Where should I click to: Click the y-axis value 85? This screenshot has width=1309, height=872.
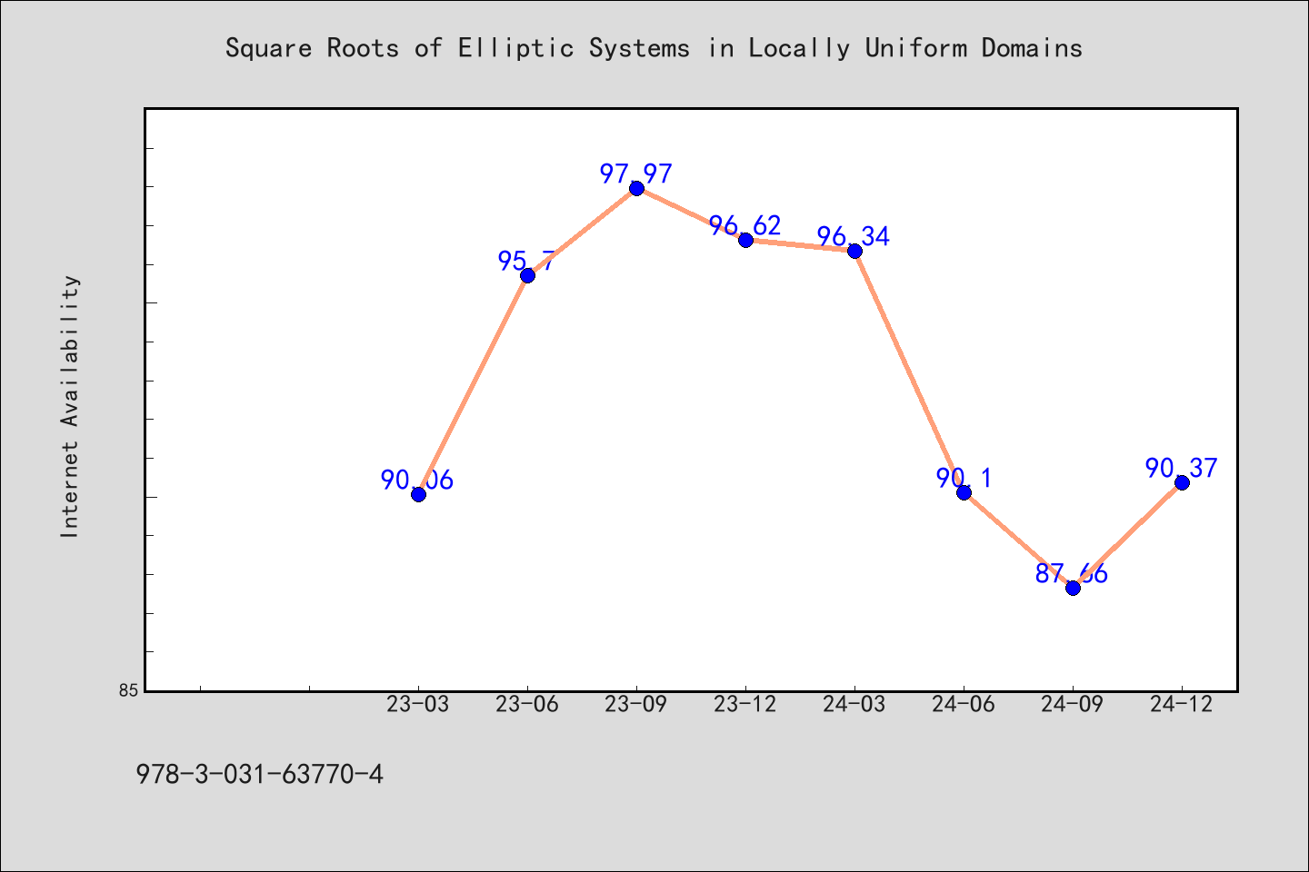click(129, 691)
